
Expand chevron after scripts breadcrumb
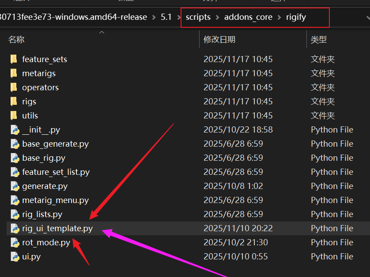(217, 17)
